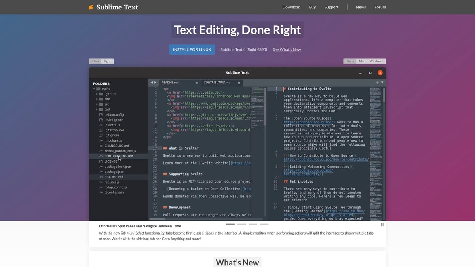Click the CHANGELOG.md file icon

(101, 146)
